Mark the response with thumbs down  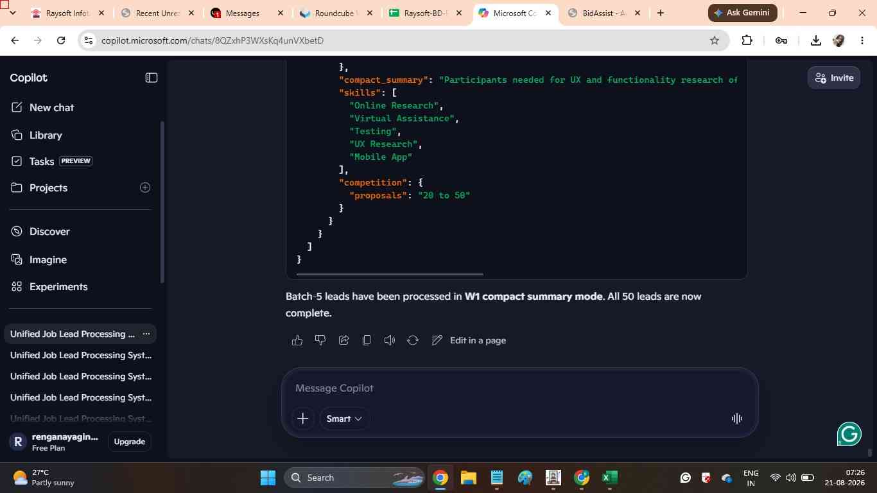pyautogui.click(x=320, y=340)
